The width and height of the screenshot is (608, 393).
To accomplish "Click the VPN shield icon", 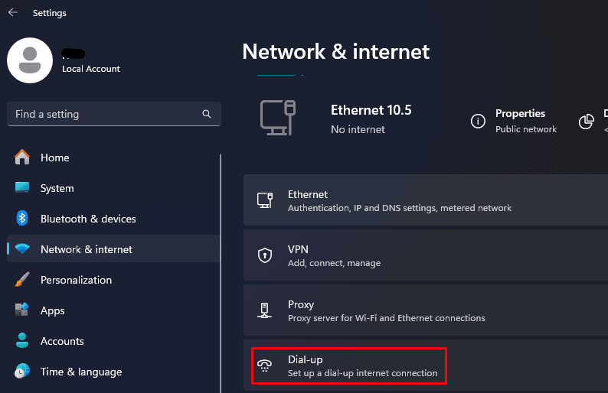I will pos(265,255).
